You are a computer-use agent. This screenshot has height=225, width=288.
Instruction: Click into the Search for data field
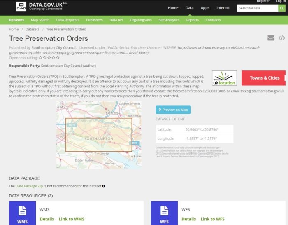coord(258,8)
